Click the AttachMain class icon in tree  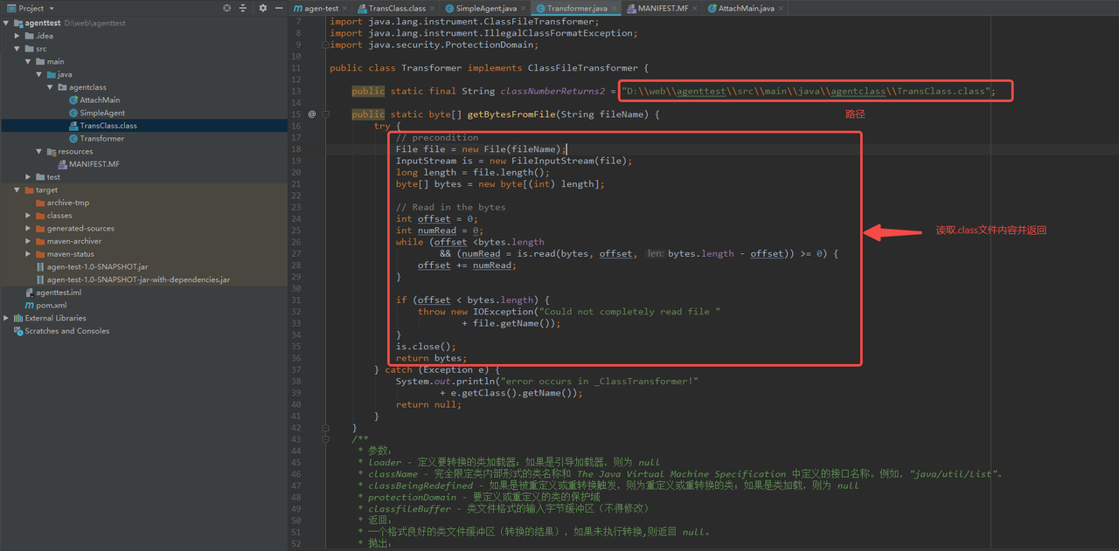pos(73,100)
